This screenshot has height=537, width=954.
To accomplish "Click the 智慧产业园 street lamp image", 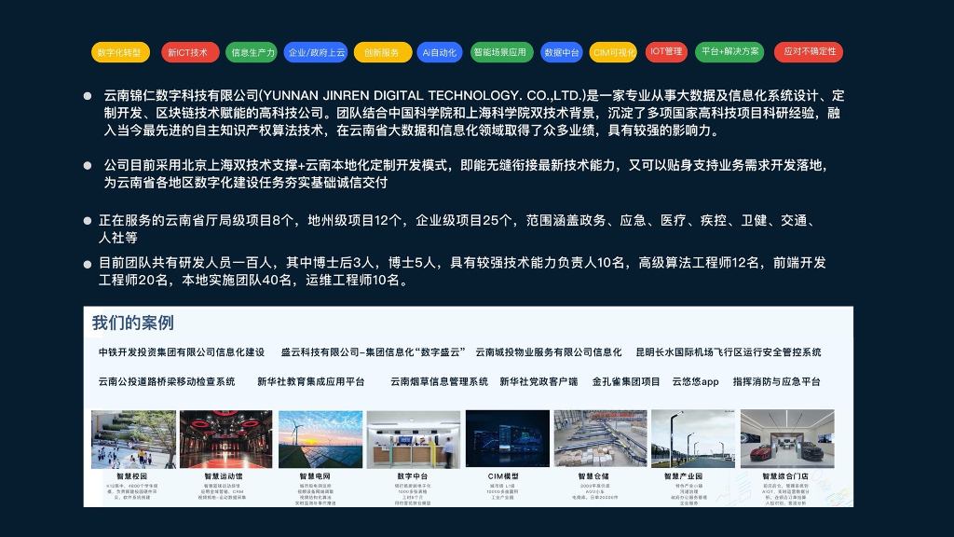I will point(693,439).
